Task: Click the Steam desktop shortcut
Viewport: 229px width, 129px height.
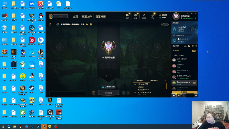Action: (x=32, y=89)
